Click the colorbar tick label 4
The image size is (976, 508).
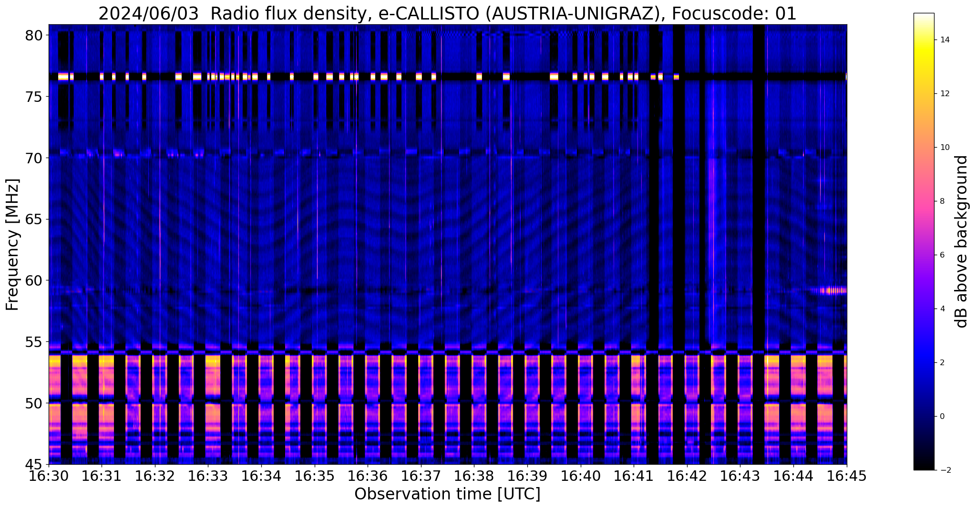coord(942,309)
